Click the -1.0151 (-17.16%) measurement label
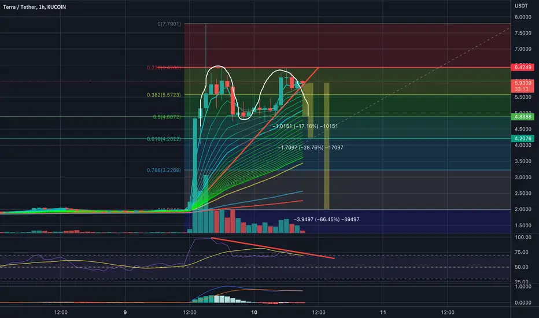The width and height of the screenshot is (539, 318). pos(305,126)
